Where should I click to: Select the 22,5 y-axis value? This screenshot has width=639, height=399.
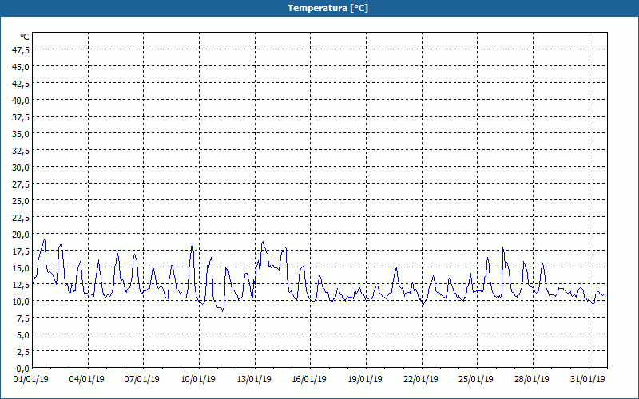pos(22,217)
